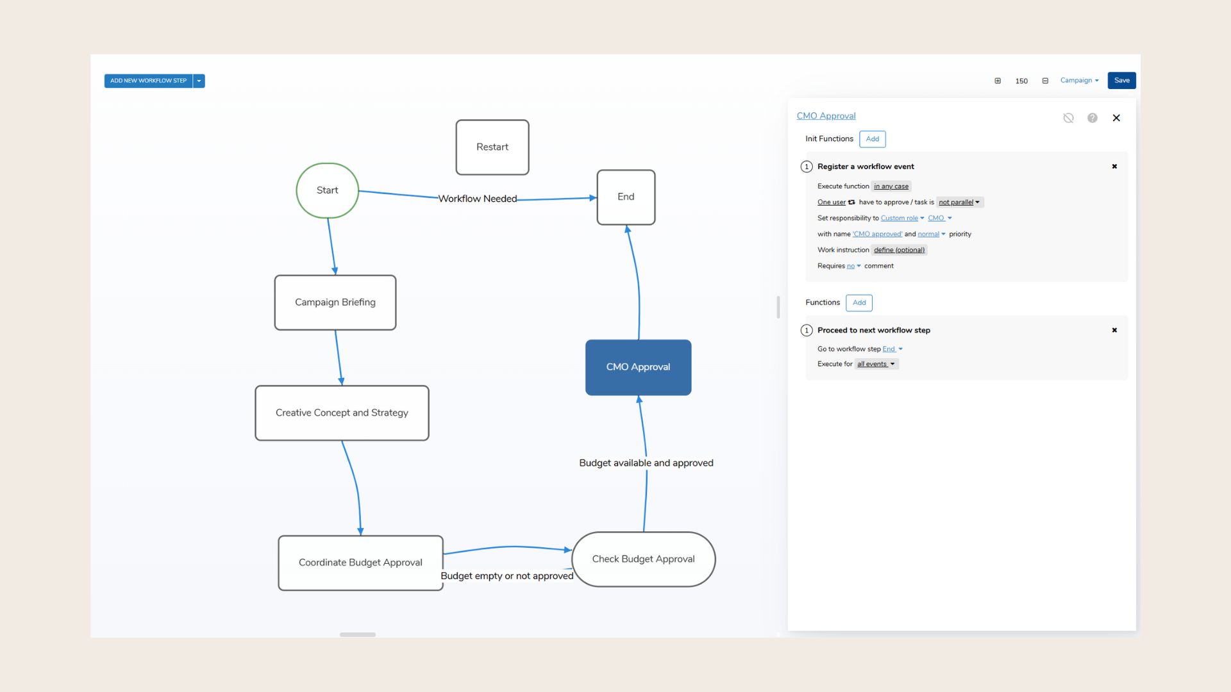Disable the CMO Approval step
Viewport: 1231px width, 692px height.
(1068, 118)
